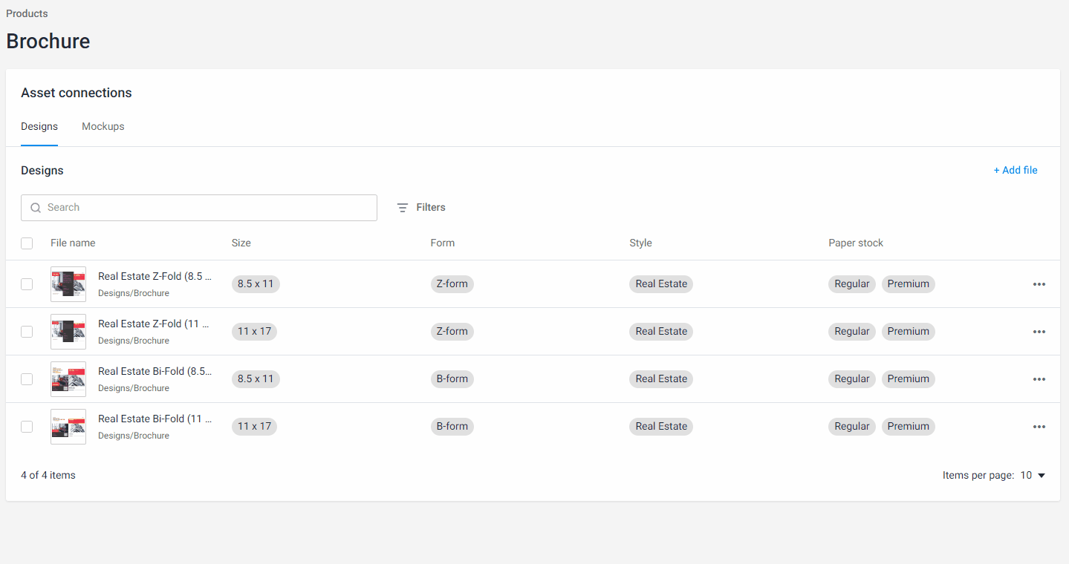Image resolution: width=1069 pixels, height=564 pixels.
Task: Select the Designs tab
Action: tap(39, 126)
